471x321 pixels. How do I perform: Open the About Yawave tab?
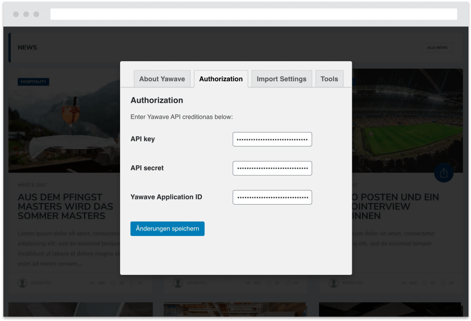pyautogui.click(x=162, y=79)
